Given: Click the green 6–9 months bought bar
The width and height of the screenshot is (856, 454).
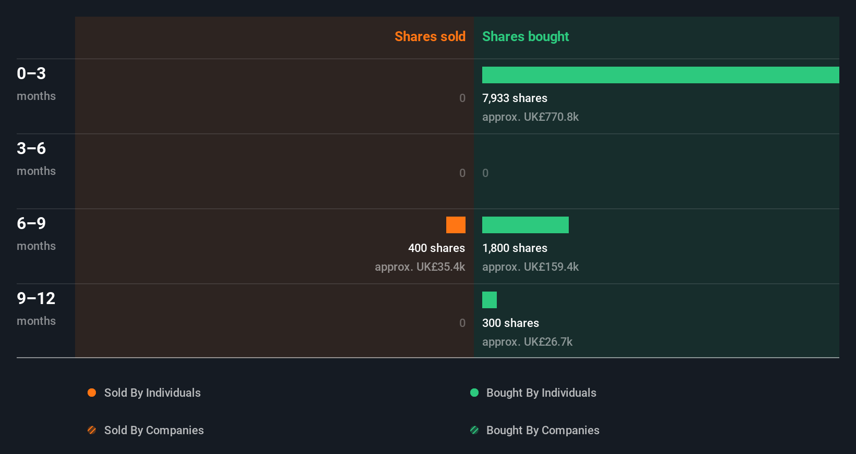Looking at the screenshot, I should [525, 225].
